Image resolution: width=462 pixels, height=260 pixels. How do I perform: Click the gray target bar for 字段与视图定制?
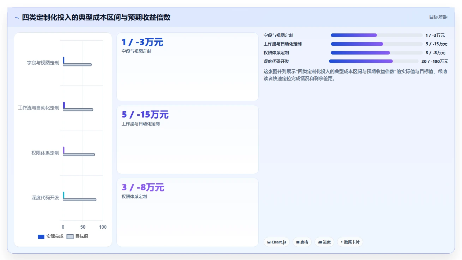pos(77,65)
